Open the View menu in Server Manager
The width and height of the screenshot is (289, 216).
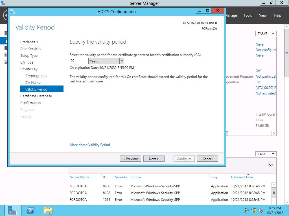click(263, 15)
